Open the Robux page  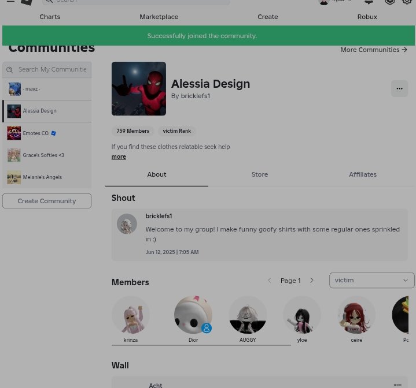pyautogui.click(x=367, y=17)
